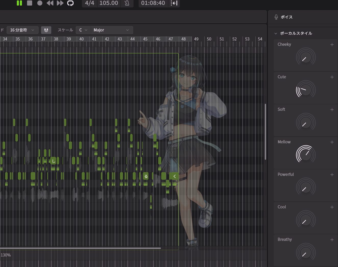Toggle the magnet snap button
Image resolution: width=338 pixels, height=267 pixels.
46,30
